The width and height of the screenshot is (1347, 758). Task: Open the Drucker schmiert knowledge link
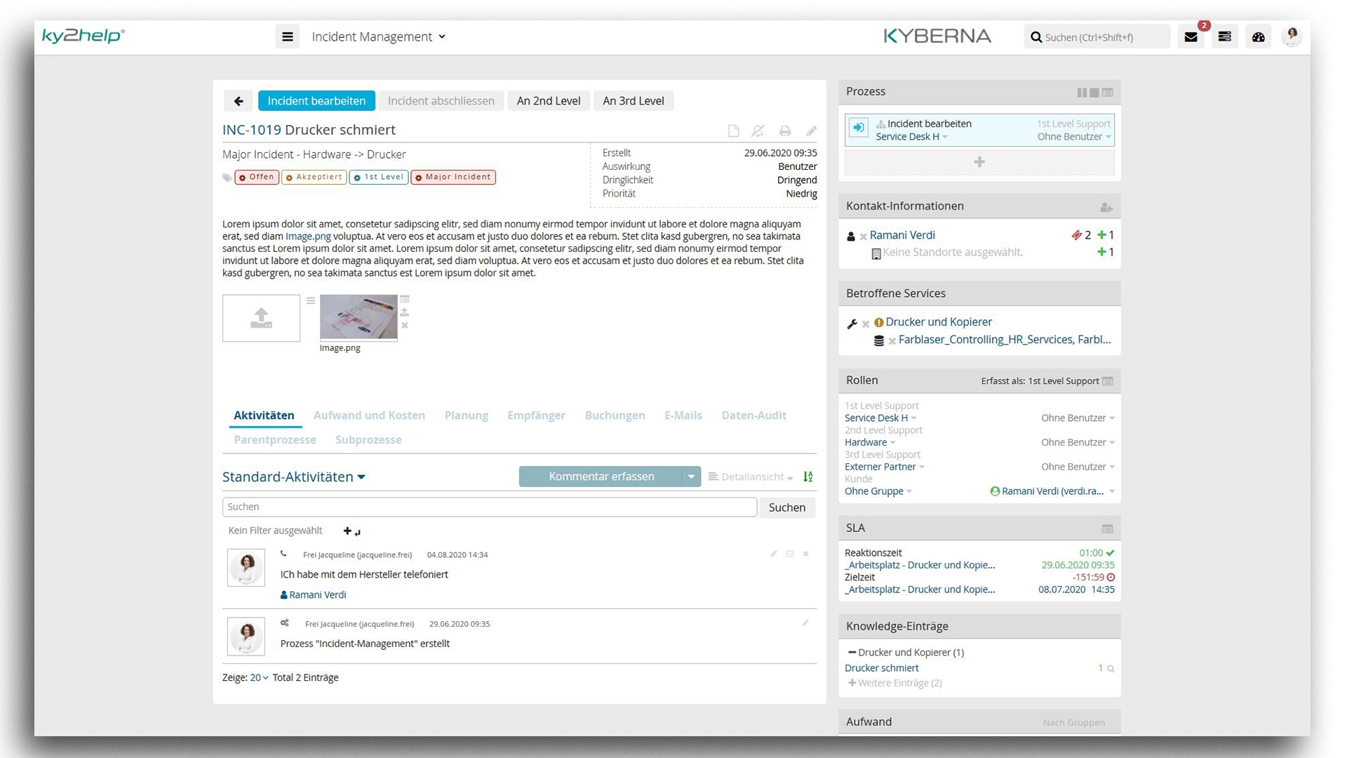click(x=881, y=668)
